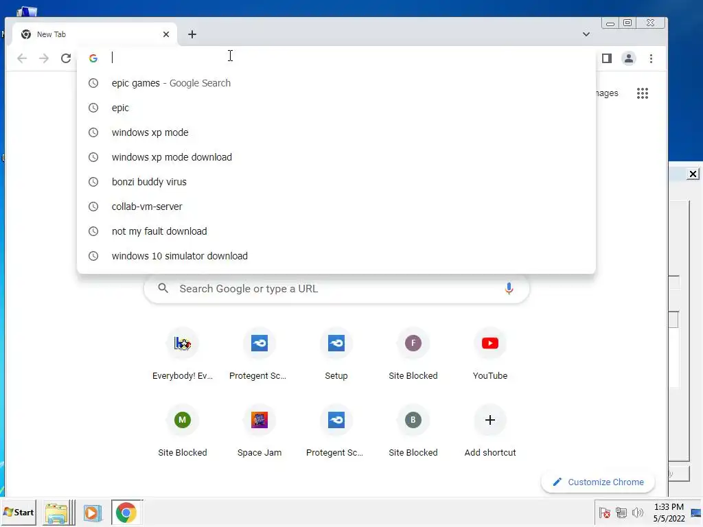The image size is (703, 527).
Task: Launch Windows Media Player from the taskbar
Action: (93, 513)
